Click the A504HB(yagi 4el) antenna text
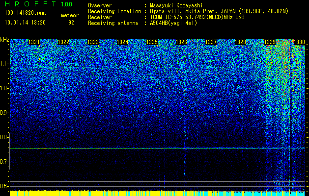 pyautogui.click(x=173, y=23)
